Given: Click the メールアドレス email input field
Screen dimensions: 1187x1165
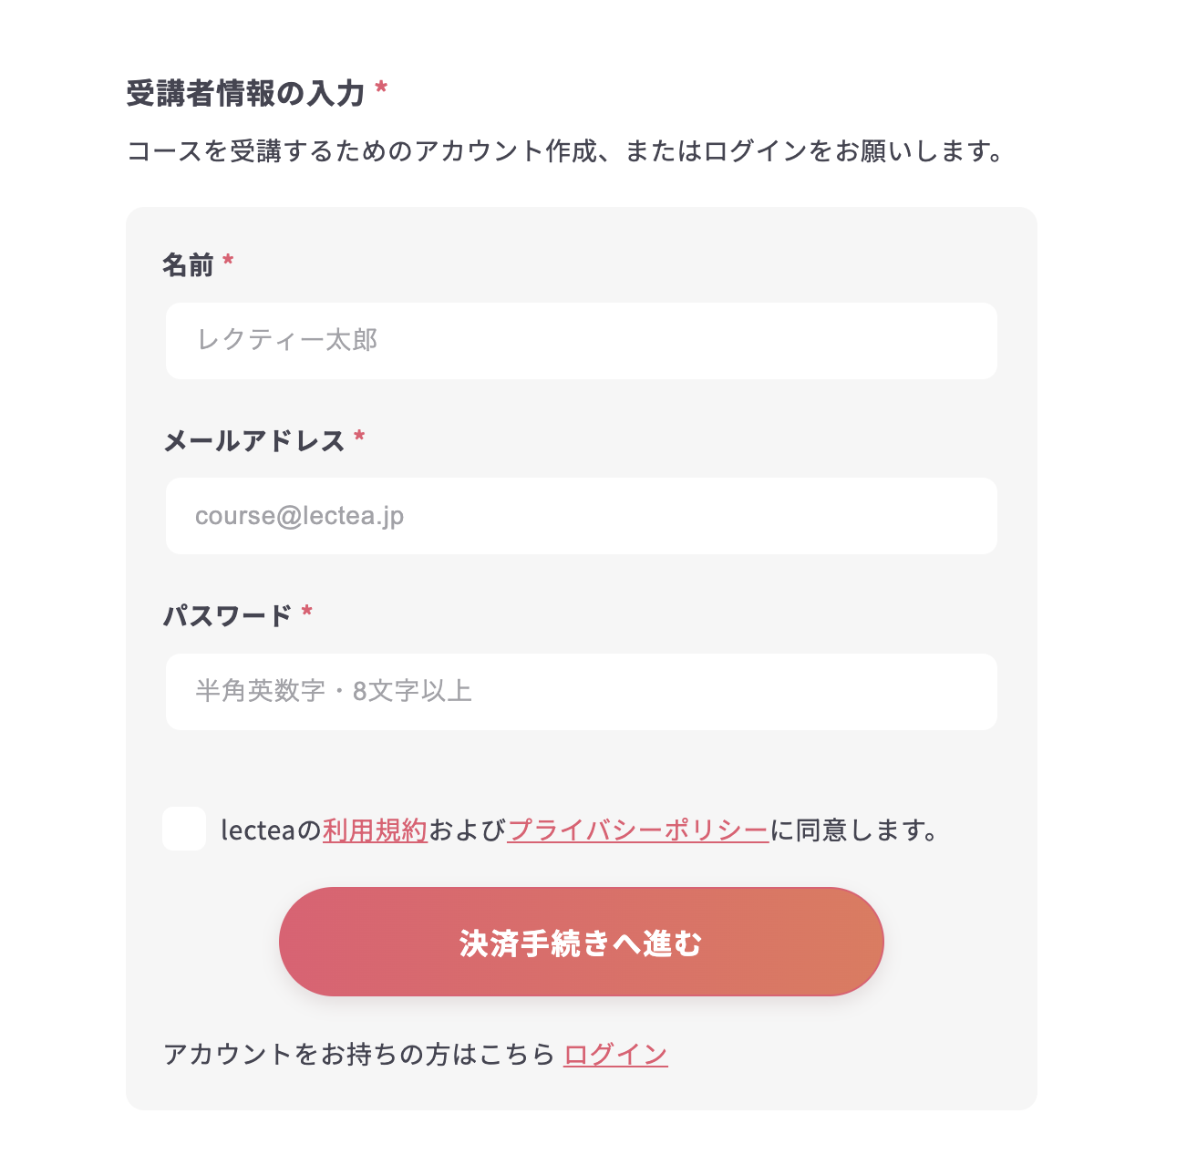Looking at the screenshot, I should pos(581,516).
